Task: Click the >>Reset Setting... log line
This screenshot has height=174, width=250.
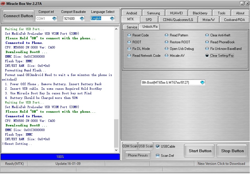Action: point(17,144)
